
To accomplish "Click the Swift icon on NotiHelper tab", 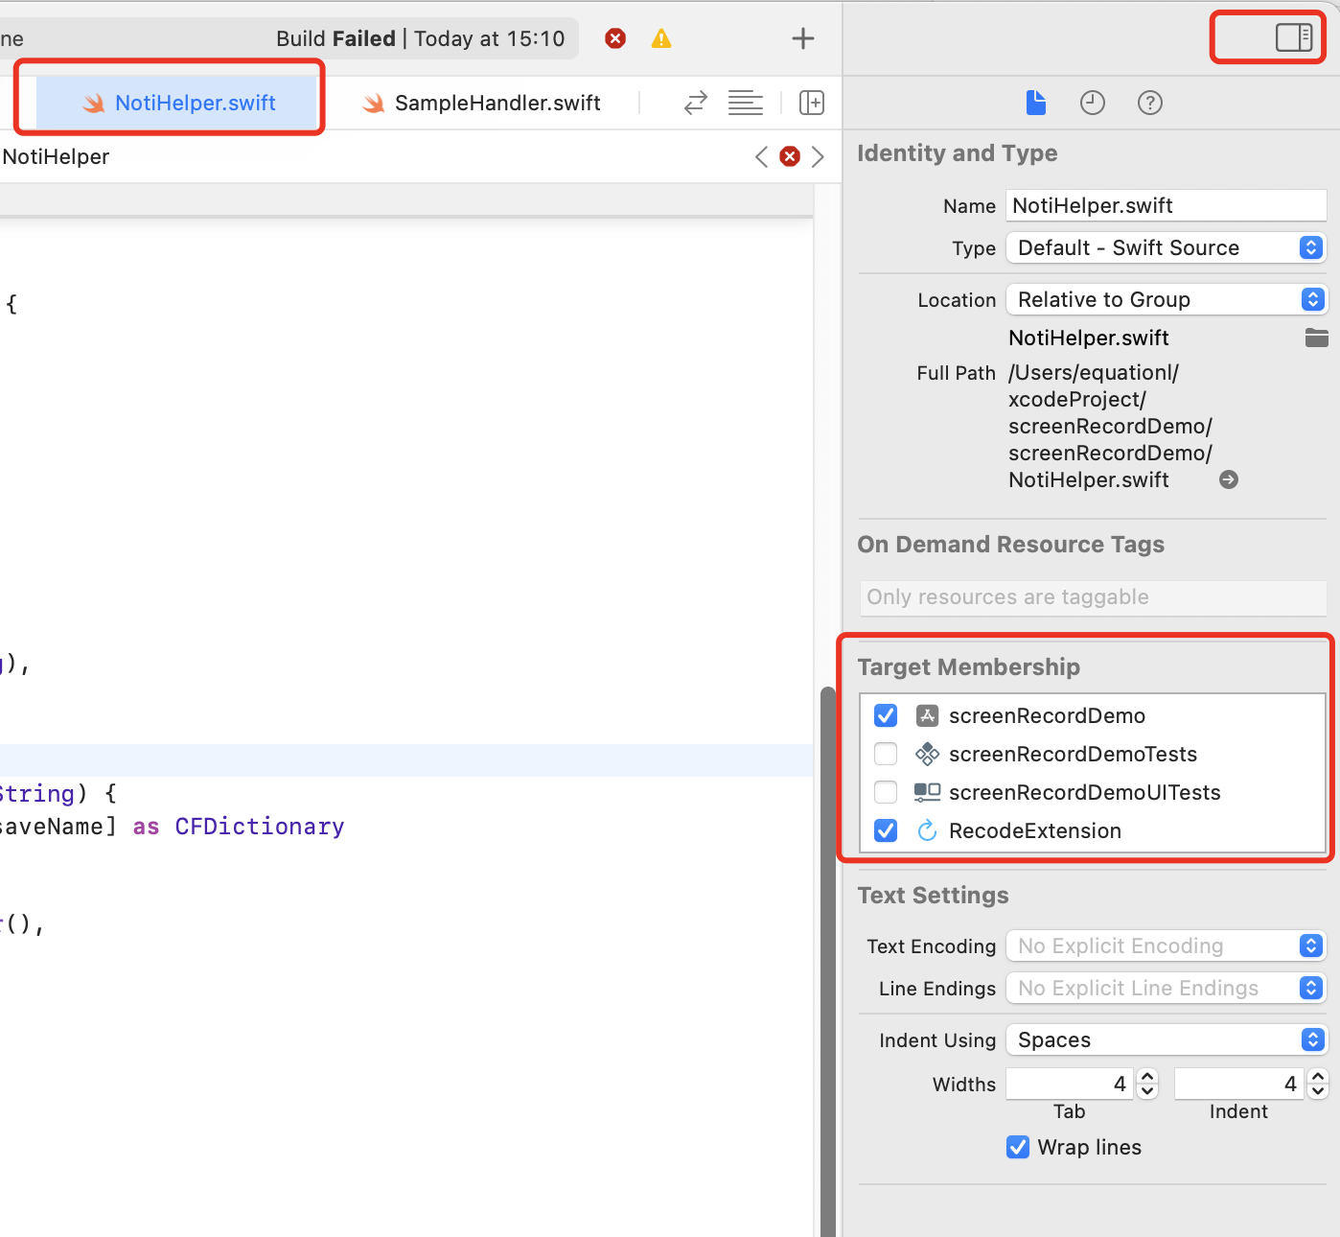I will [x=93, y=103].
